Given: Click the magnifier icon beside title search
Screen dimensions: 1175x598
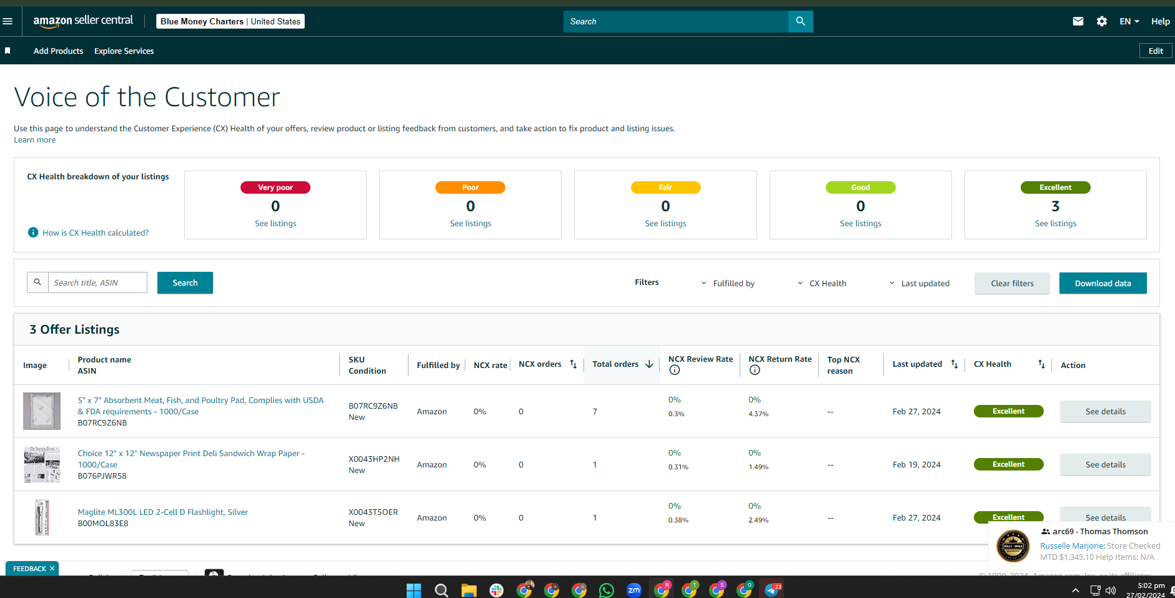Looking at the screenshot, I should [37, 282].
